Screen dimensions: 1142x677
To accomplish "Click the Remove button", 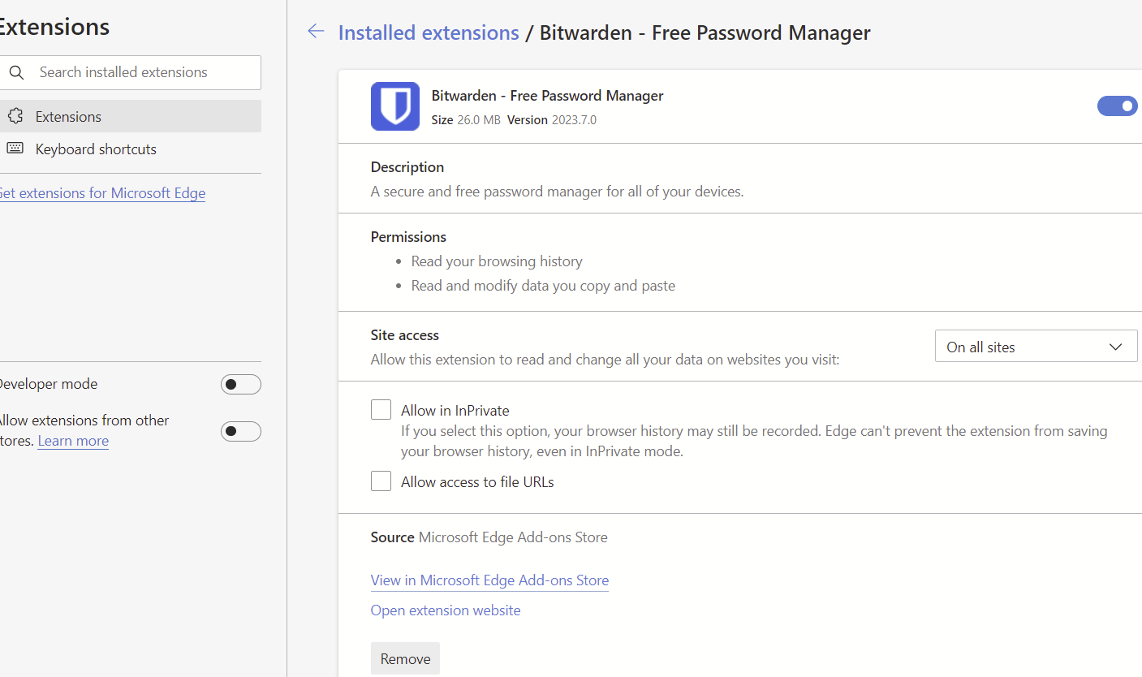I will click(x=405, y=658).
